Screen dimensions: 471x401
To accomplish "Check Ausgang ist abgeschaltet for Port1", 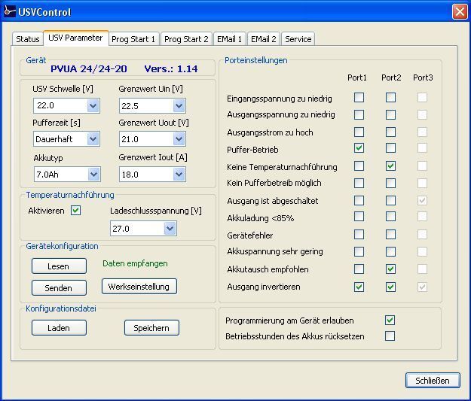I will click(x=359, y=200).
